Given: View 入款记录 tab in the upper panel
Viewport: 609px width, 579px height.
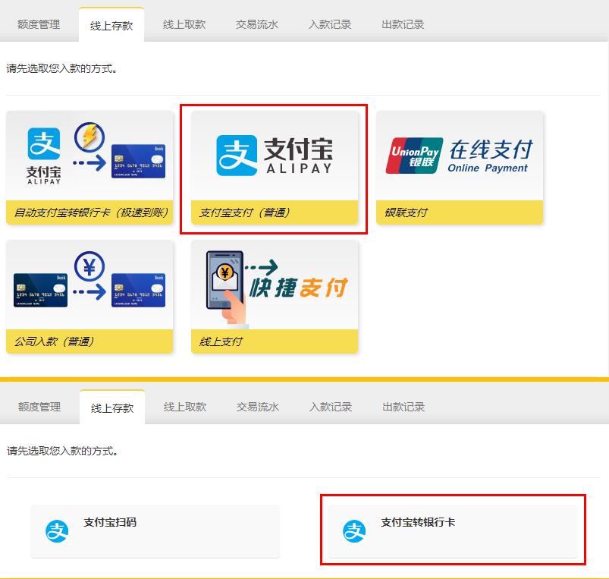Looking at the screenshot, I should pyautogui.click(x=330, y=24).
